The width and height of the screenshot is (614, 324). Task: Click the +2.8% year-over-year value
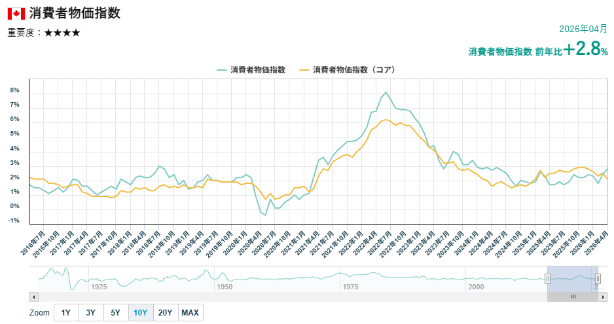pos(586,48)
